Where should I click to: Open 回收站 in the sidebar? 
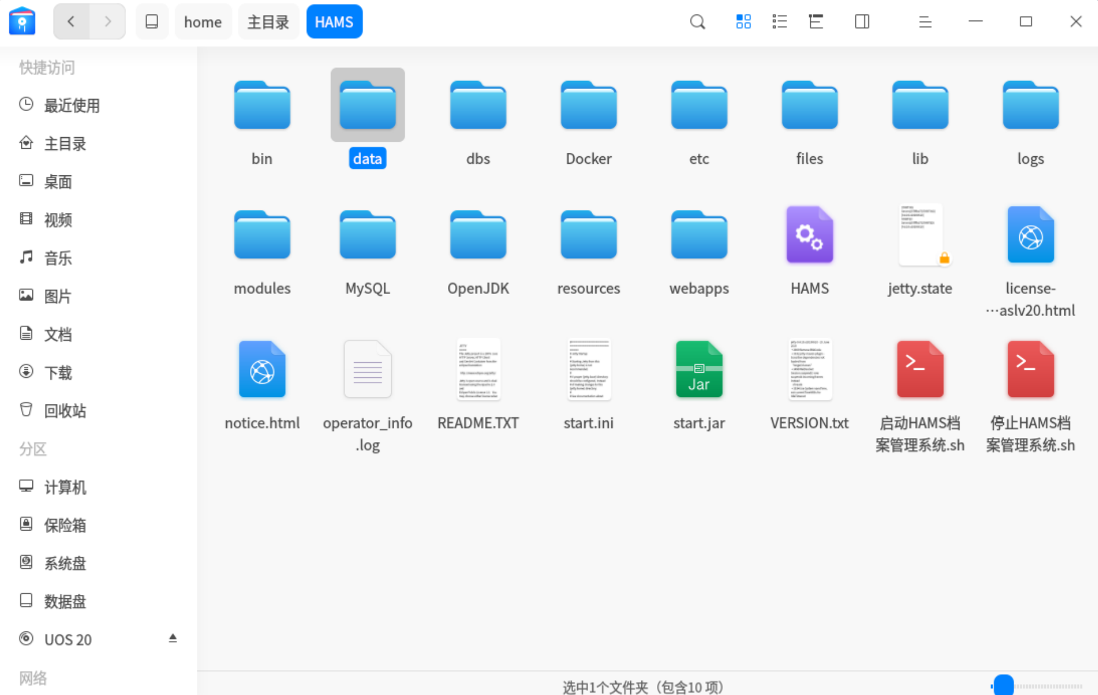coord(65,411)
